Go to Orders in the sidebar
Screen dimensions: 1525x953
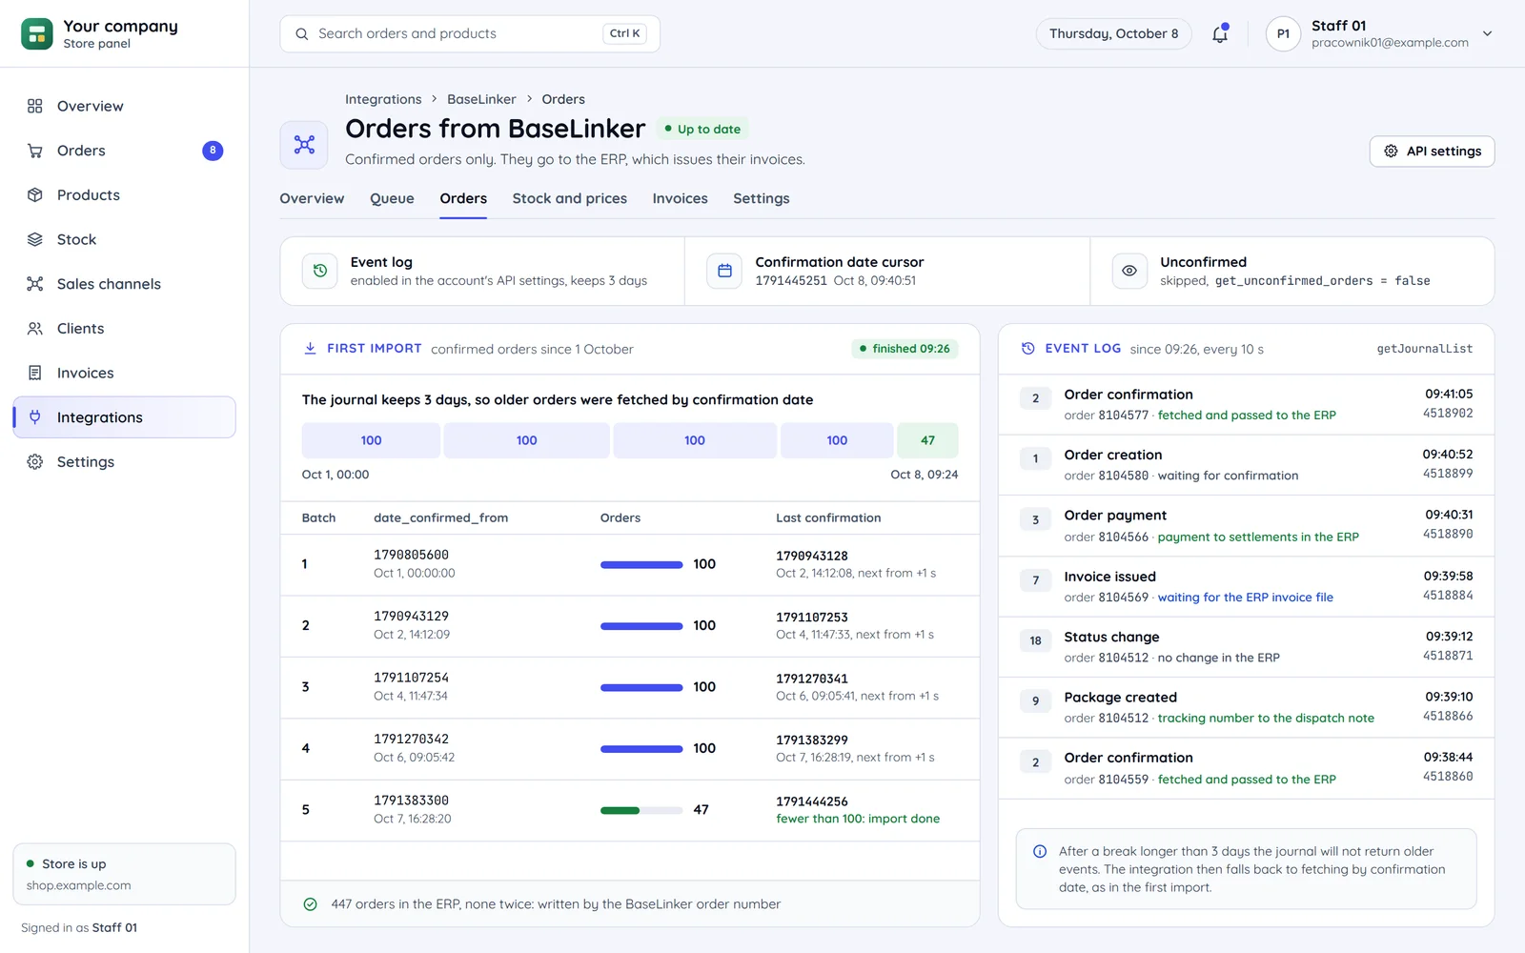pos(124,151)
